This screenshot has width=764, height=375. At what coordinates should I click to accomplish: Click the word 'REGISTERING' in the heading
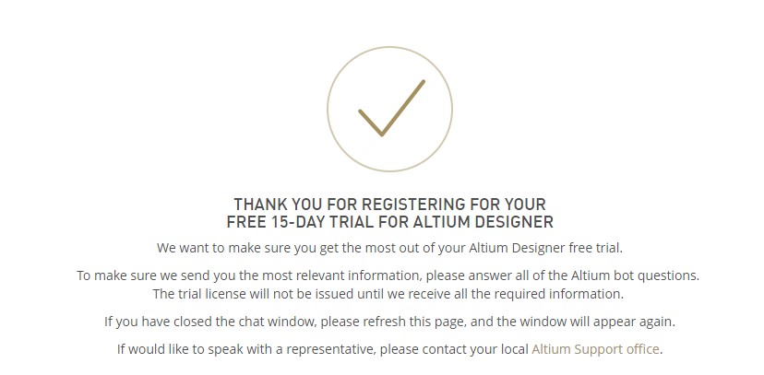coord(413,204)
